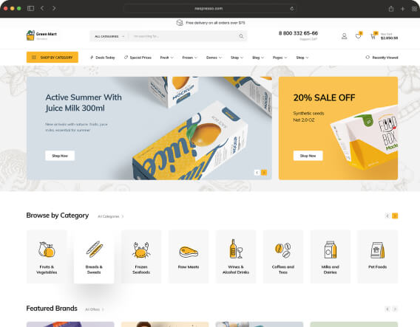Click the browser share icon
The height and width of the screenshot is (327, 420).
[x=391, y=9]
